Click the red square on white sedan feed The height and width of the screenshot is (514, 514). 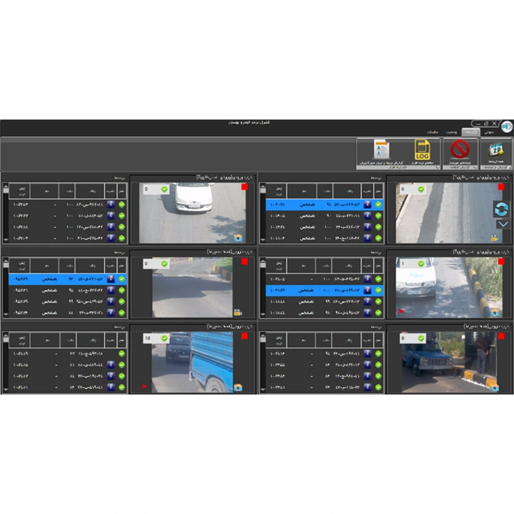(245, 187)
